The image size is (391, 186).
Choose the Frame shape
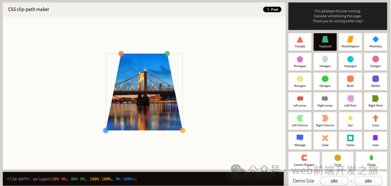350,140
